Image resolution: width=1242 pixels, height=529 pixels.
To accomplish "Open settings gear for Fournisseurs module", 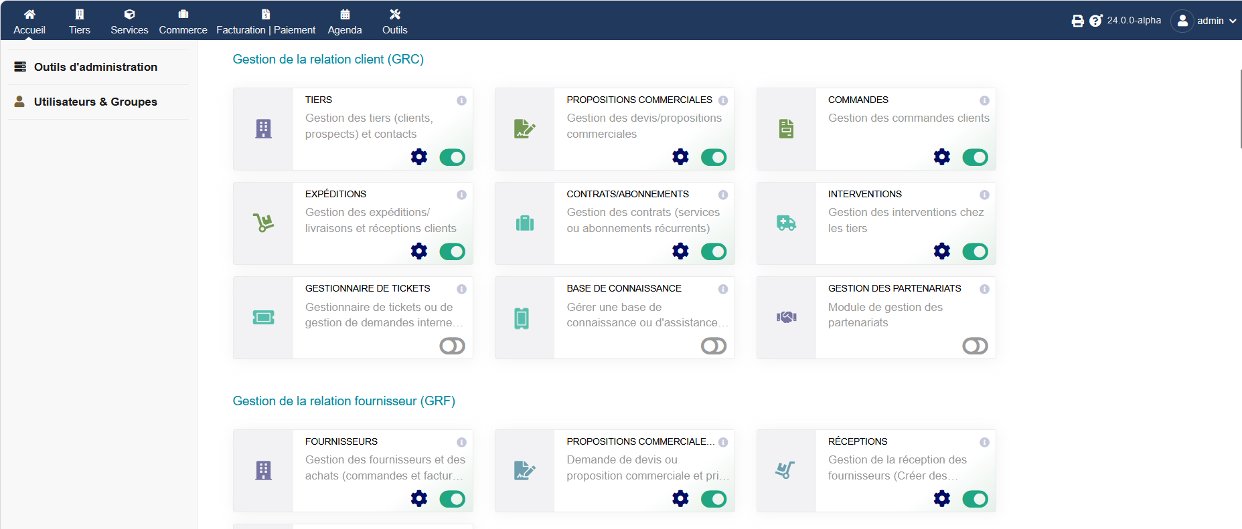I will click(419, 499).
